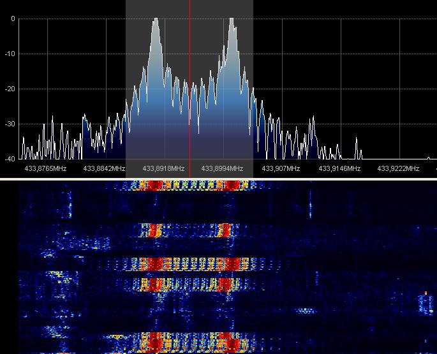Select the 433,9146MHz frequency label
This screenshot has width=437, height=354.
pyautogui.click(x=339, y=168)
